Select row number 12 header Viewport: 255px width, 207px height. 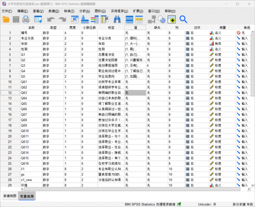coord(10,93)
